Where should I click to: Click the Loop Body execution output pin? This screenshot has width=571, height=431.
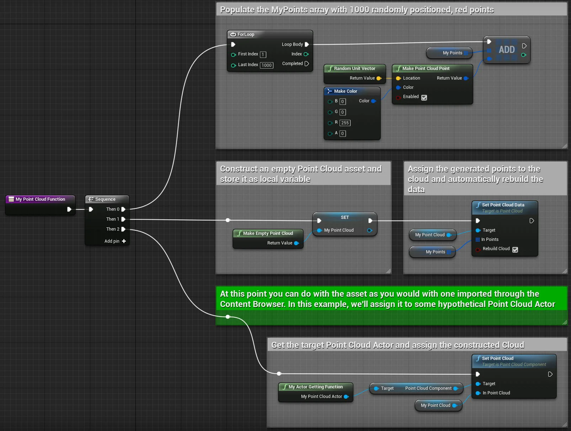[307, 44]
